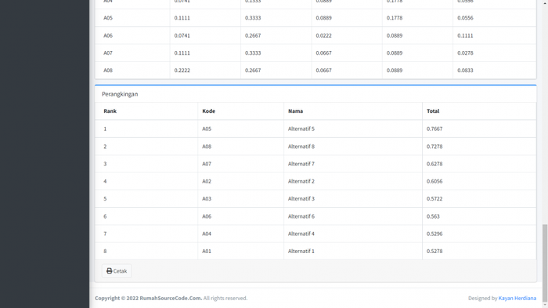Click total value 0.7667

pyautogui.click(x=434, y=129)
